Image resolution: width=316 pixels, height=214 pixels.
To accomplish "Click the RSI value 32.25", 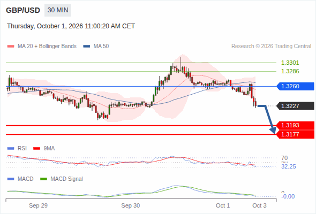I will pyautogui.click(x=289, y=166).
